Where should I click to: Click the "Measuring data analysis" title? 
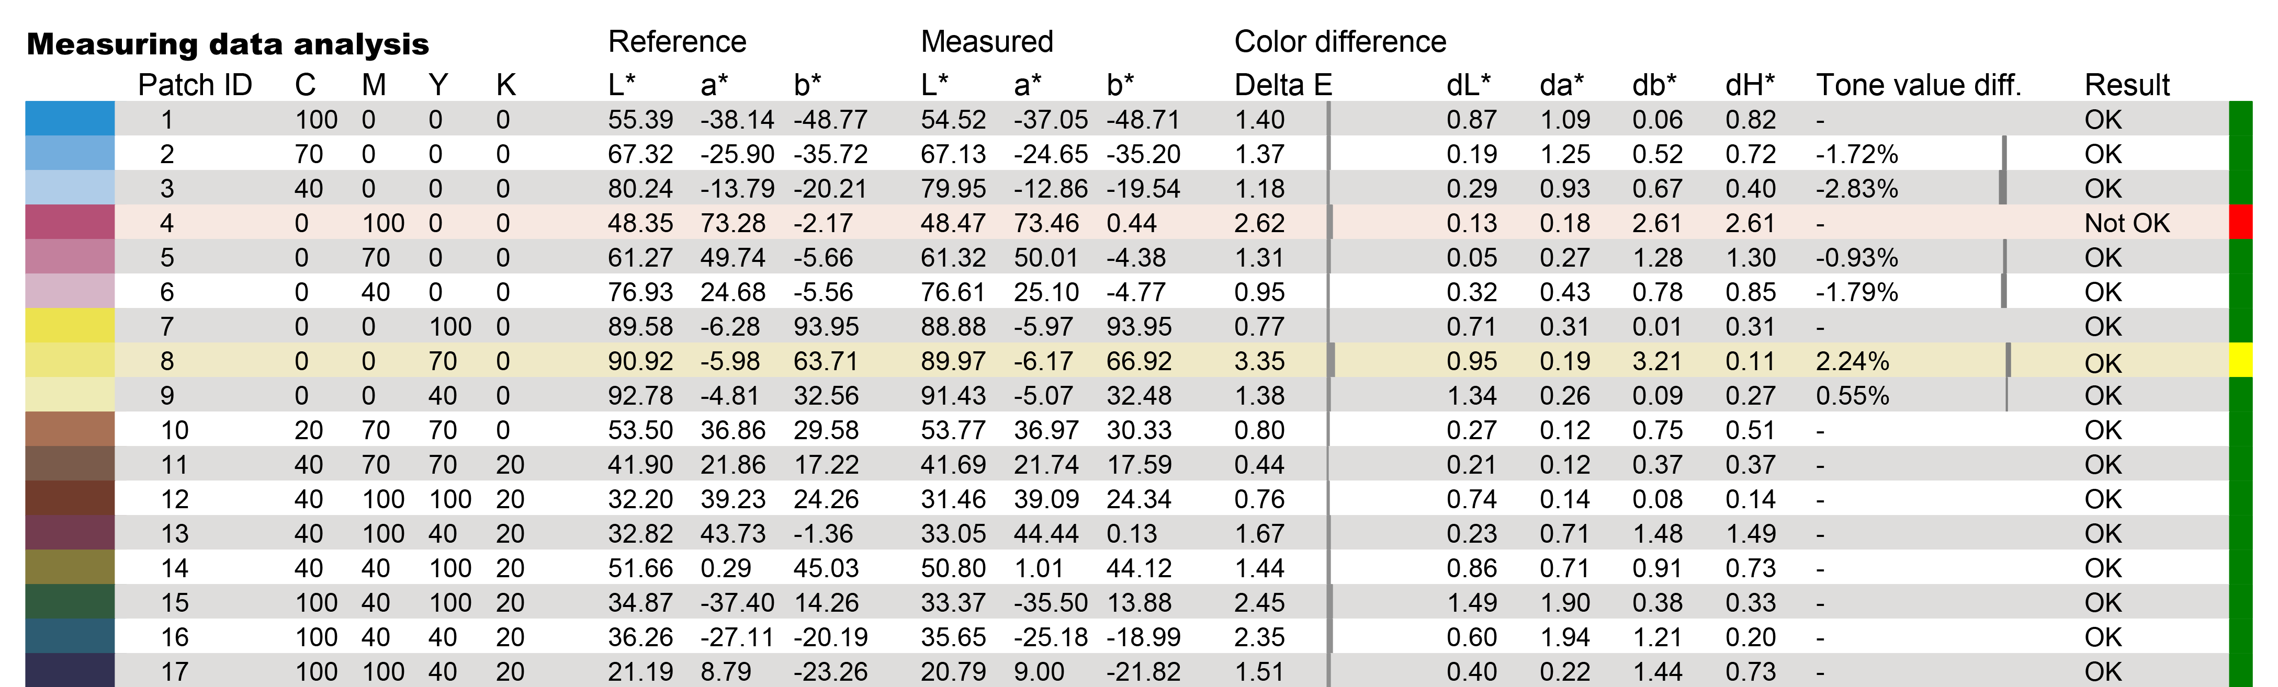227,44
